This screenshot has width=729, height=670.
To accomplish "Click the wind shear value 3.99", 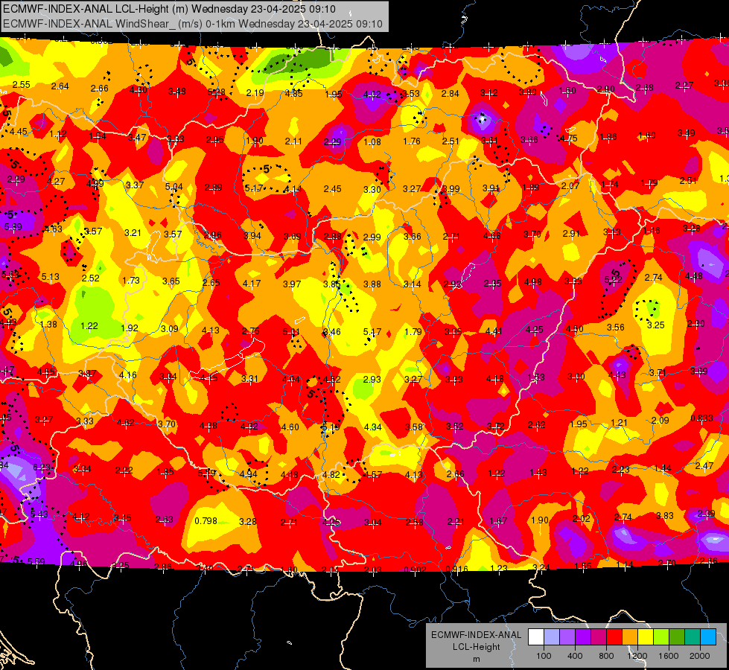I will point(451,189).
